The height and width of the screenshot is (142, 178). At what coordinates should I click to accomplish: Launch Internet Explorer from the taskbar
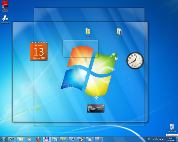(x=12, y=139)
